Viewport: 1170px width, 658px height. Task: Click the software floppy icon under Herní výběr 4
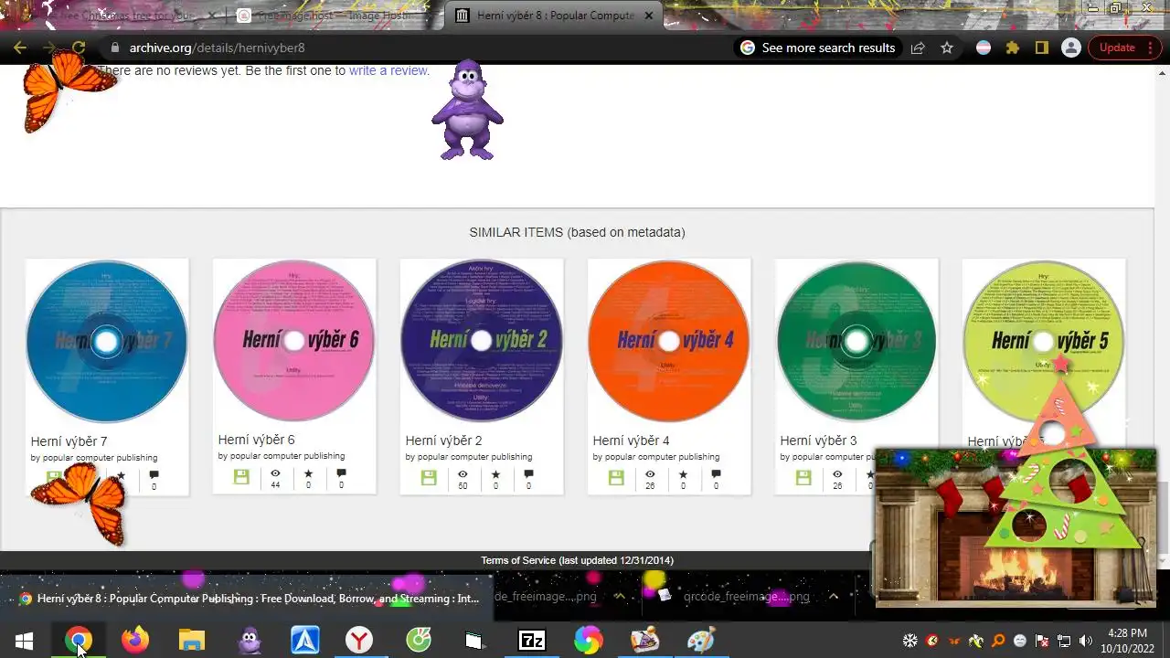(x=616, y=477)
